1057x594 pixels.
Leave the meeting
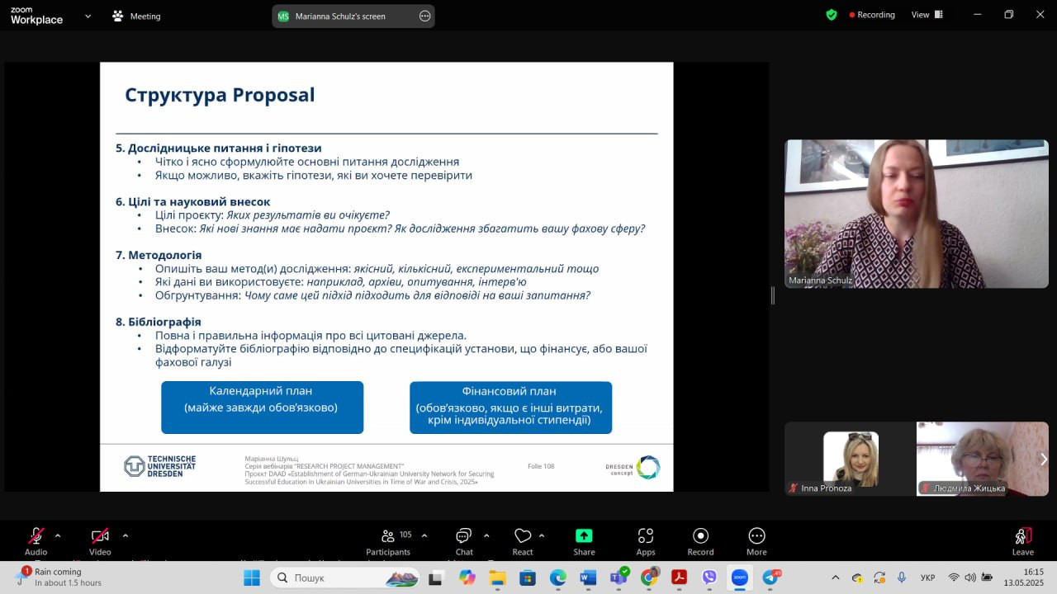(x=1023, y=541)
